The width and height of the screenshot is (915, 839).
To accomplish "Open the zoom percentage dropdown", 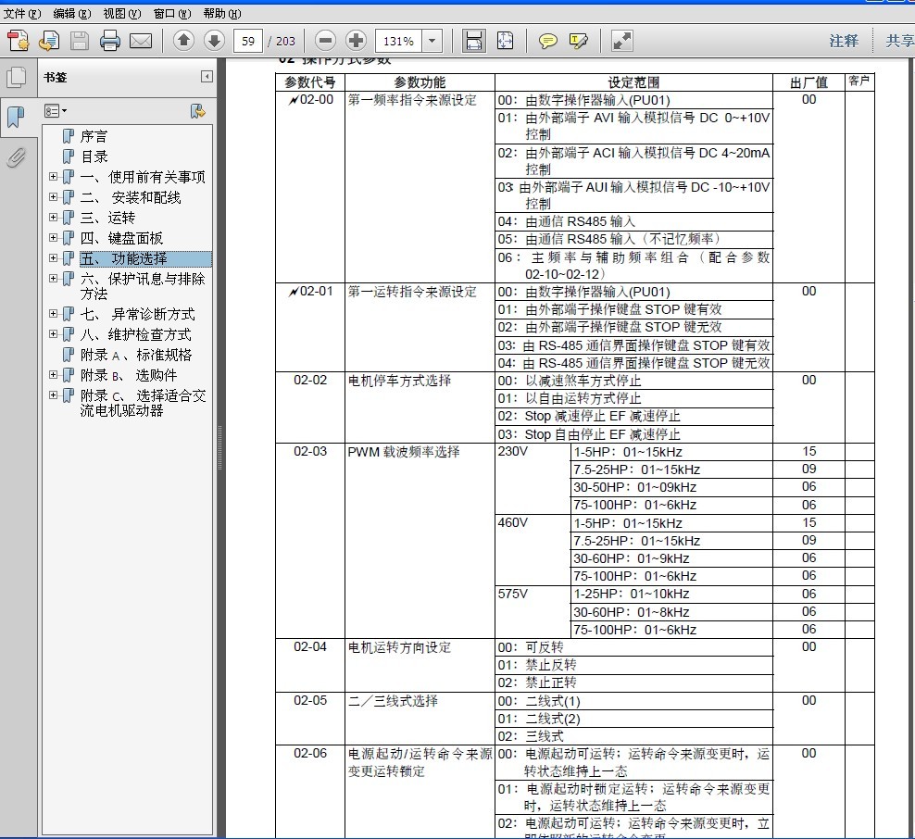I will coord(432,41).
